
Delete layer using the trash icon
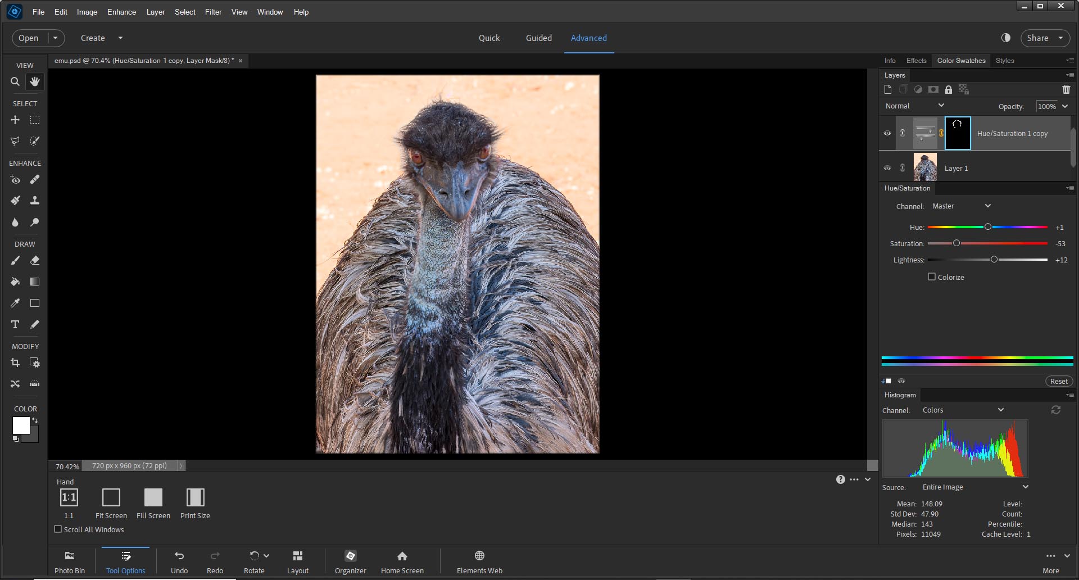[x=1066, y=89]
